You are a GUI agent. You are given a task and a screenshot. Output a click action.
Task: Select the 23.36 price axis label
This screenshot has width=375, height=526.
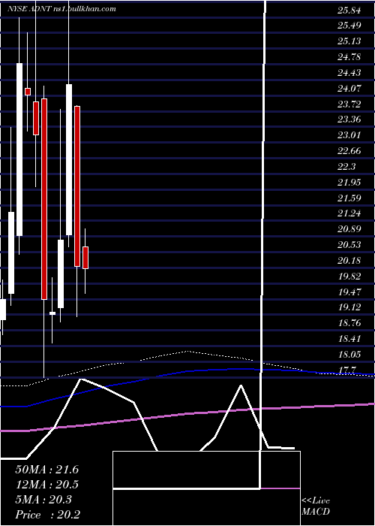click(349, 119)
